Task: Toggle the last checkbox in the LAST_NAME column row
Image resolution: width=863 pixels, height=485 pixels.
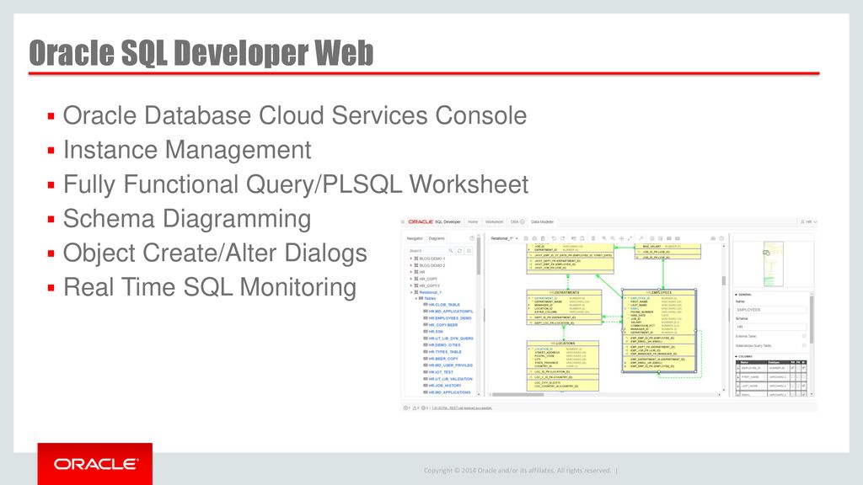Action: pos(803,386)
